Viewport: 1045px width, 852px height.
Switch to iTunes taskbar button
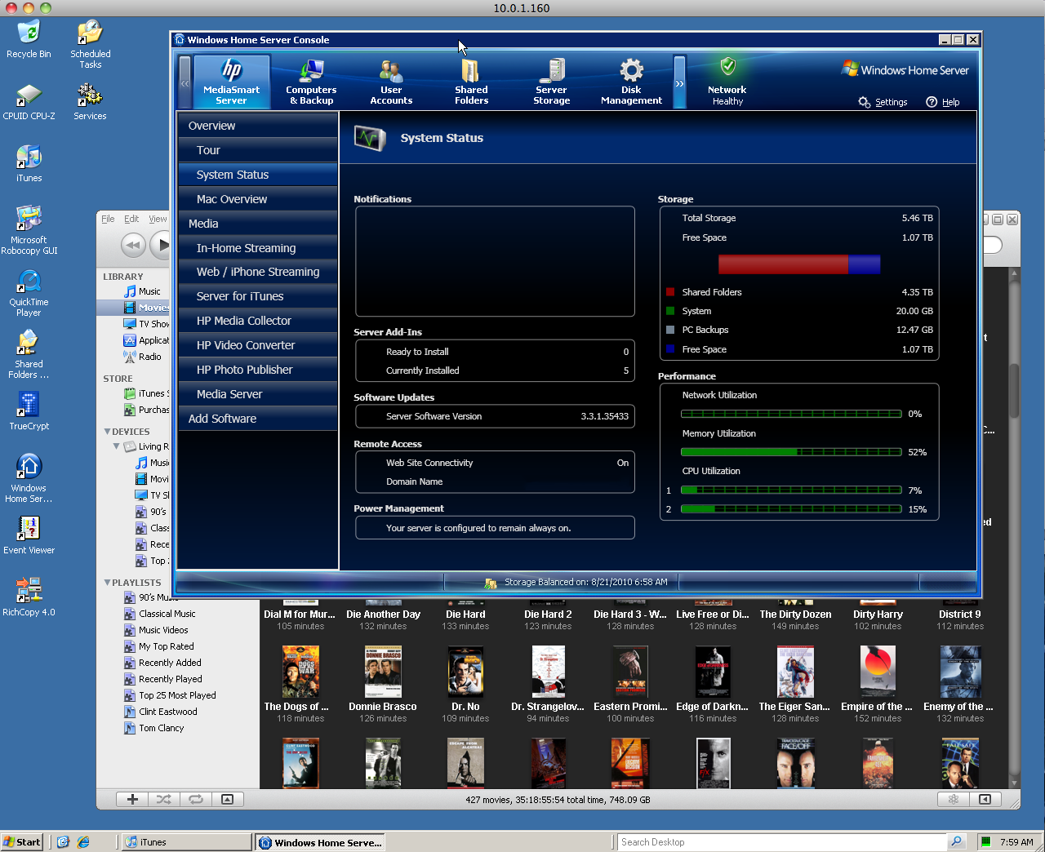coord(187,842)
